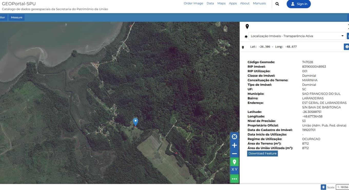The width and height of the screenshot is (349, 190).
Task: Open the Apps menu
Action: 233,3
